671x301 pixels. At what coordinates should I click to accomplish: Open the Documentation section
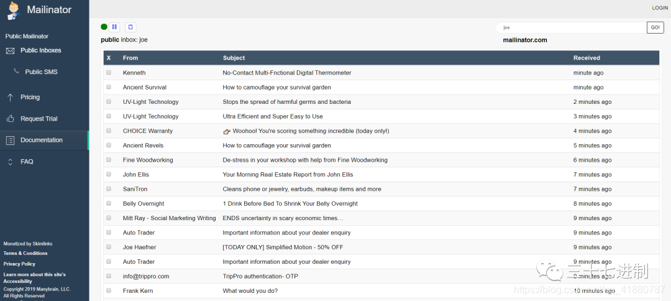42,140
